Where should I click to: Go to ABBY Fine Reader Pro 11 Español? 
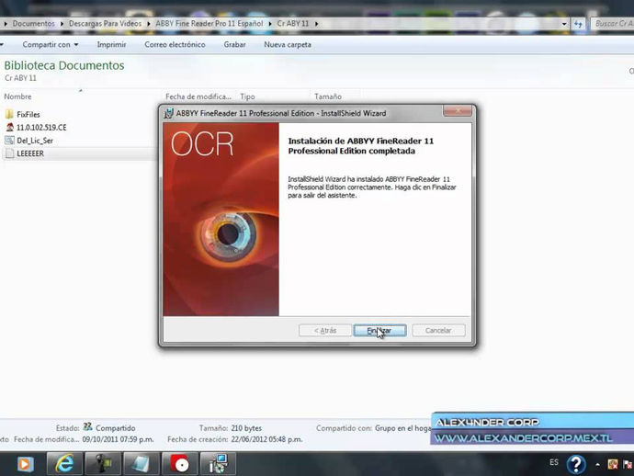[209, 24]
